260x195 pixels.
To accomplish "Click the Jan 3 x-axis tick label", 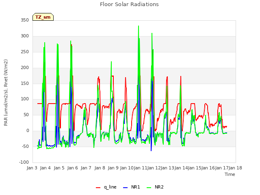I will (x=32, y=168).
